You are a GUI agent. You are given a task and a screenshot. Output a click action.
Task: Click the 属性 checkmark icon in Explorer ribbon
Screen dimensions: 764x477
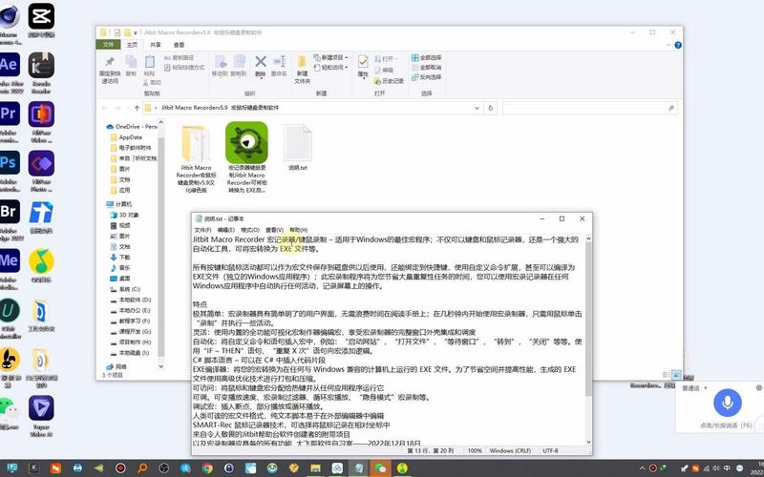coord(363,62)
